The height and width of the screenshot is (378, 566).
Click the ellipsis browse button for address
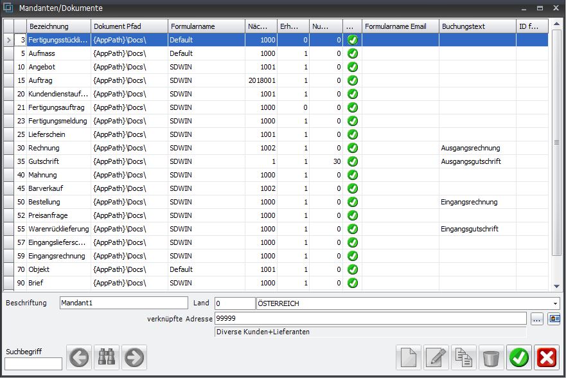(537, 318)
